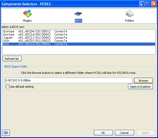Screen dimensions: 158x138
Task: Switch to the BIOS tab label
Action: (x=78, y=21)
